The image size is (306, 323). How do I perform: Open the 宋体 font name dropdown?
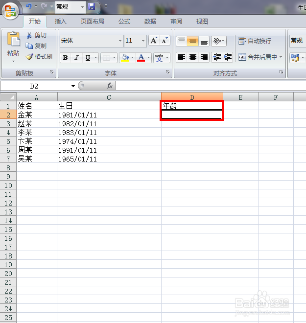point(120,41)
